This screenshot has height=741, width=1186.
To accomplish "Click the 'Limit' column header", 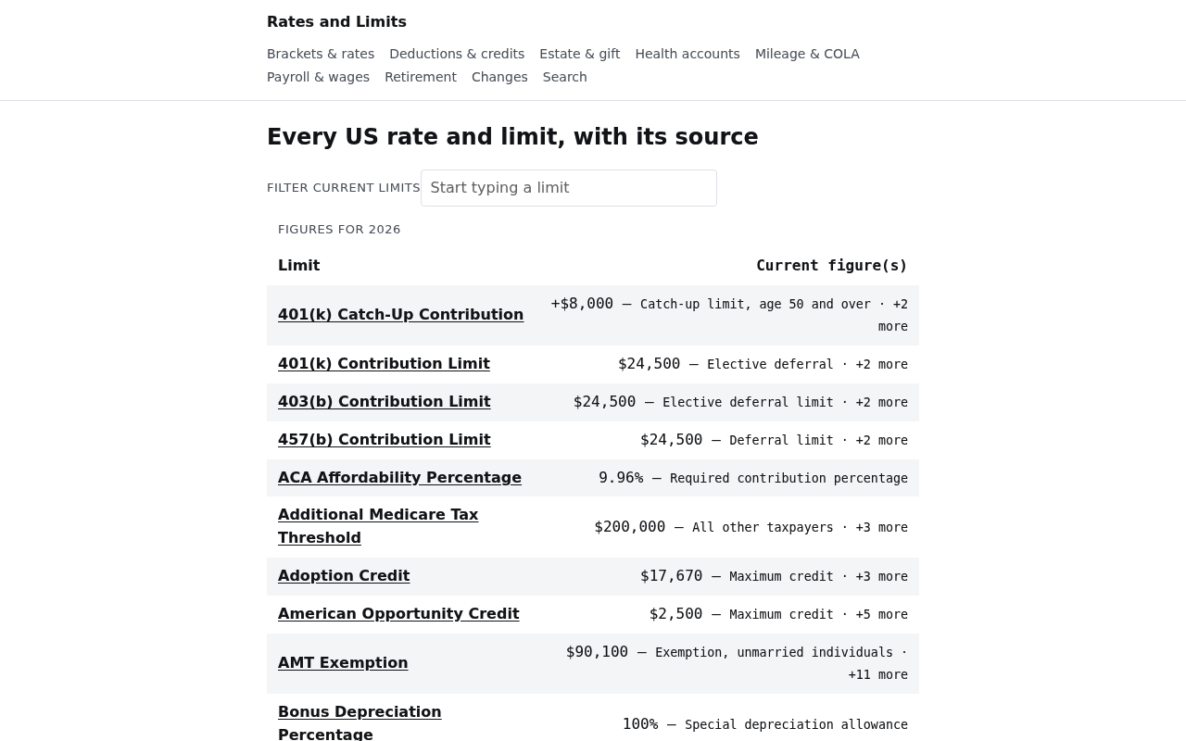I will click(x=299, y=266).
